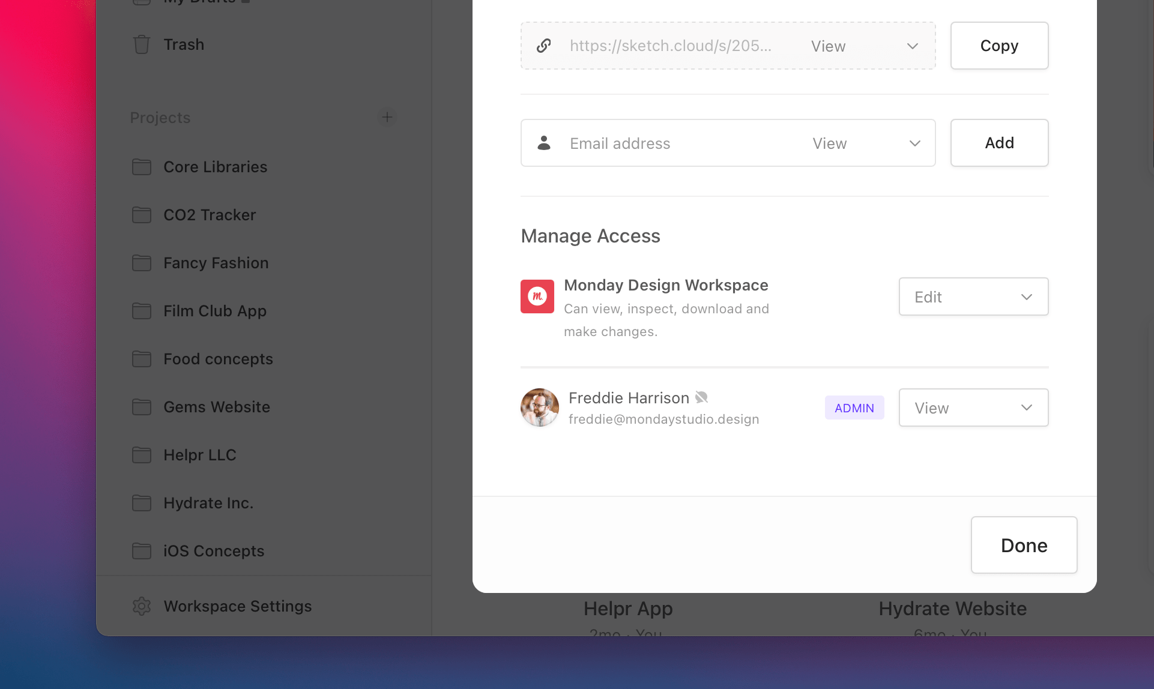Add new project with plus icon
This screenshot has width=1154, height=689.
click(387, 117)
